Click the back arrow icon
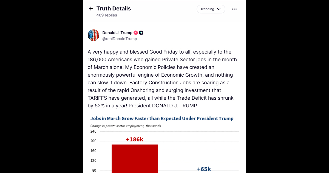Viewport: 329px width, 173px height. (x=91, y=9)
